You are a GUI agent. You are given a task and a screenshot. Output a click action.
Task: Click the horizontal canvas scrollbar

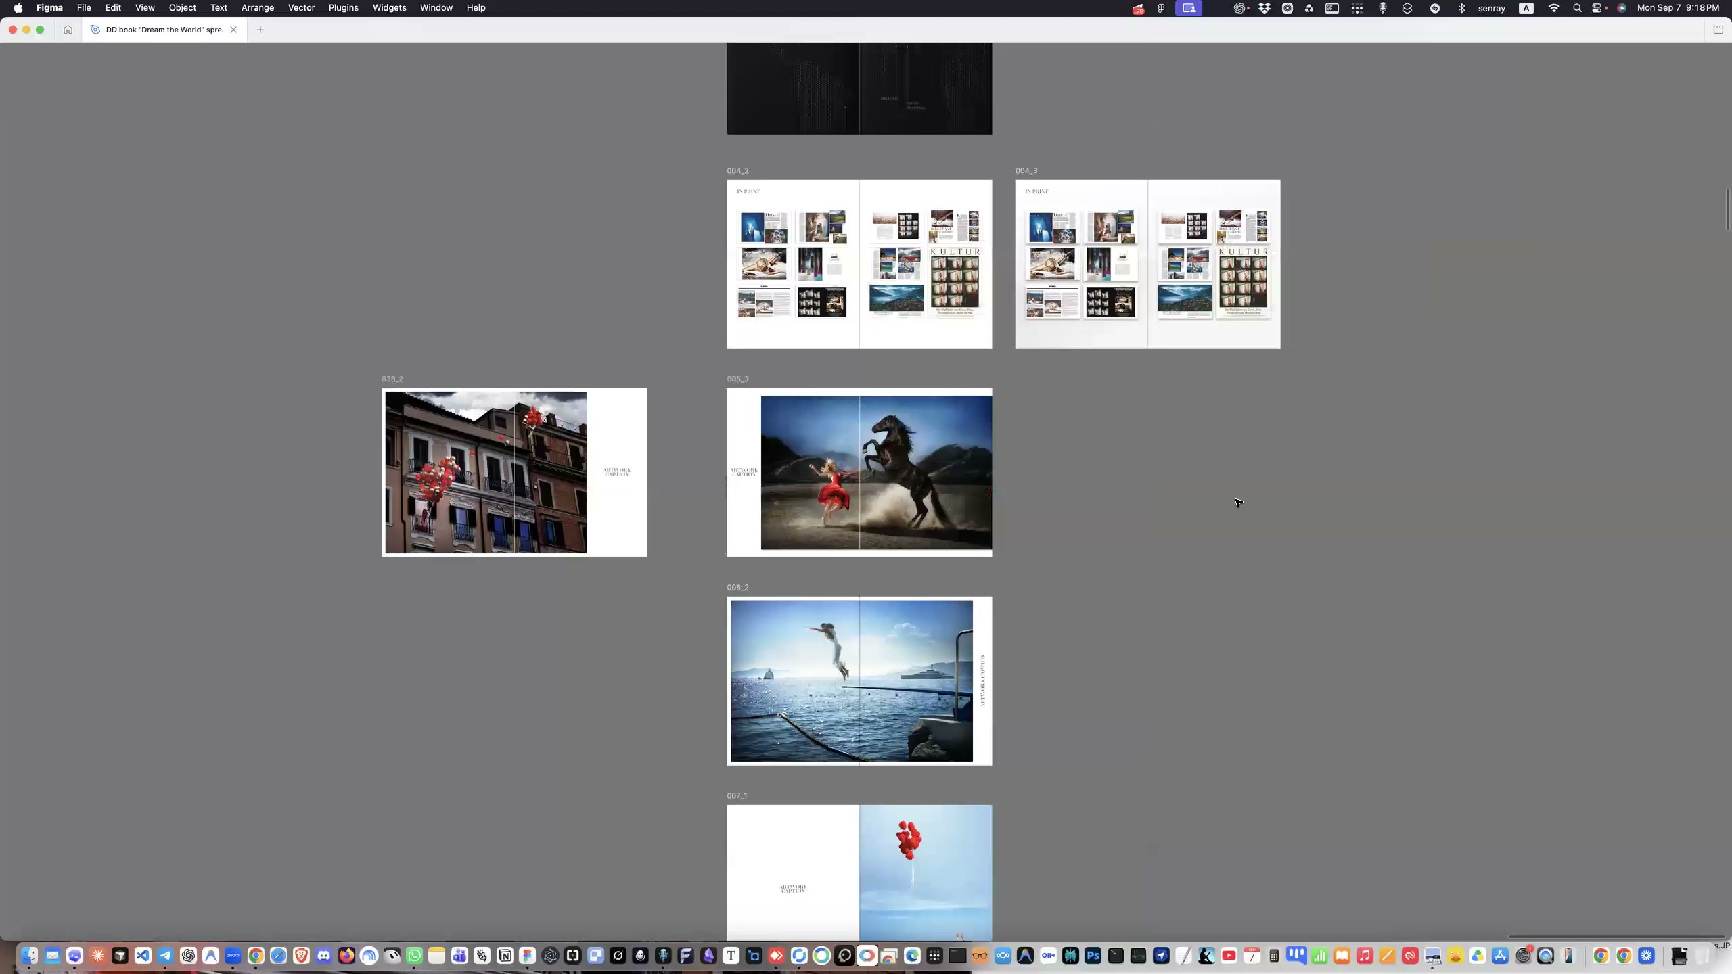tap(1616, 937)
